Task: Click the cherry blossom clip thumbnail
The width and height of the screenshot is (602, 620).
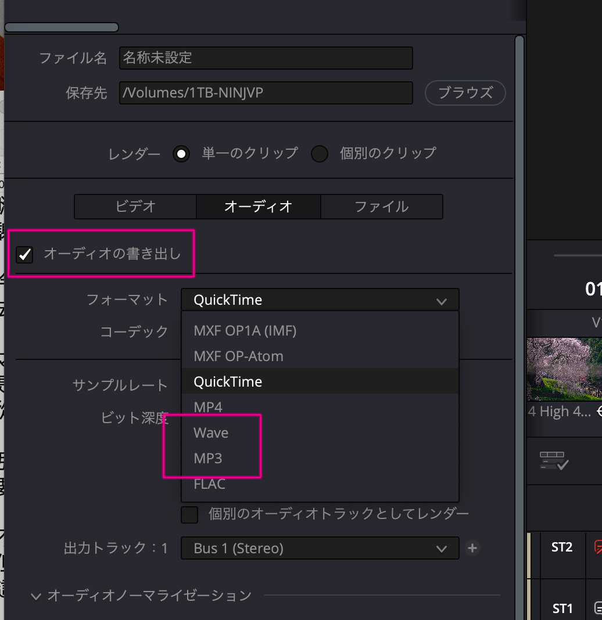Action: coord(564,369)
